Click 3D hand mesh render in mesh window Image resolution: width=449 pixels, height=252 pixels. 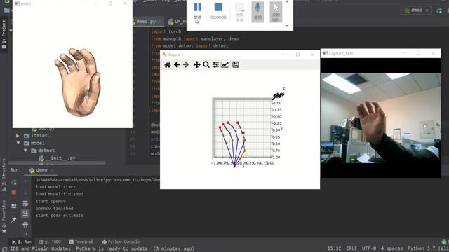click(x=78, y=83)
